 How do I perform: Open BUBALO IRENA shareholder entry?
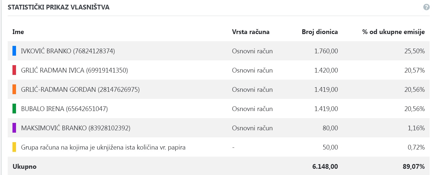[64, 109]
